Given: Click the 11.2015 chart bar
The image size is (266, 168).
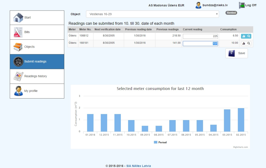Looking at the screenshot, I should tap(117, 123).
